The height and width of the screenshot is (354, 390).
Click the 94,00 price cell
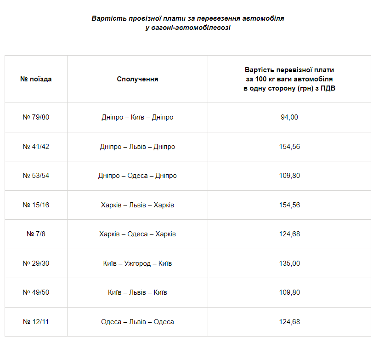tap(289, 117)
